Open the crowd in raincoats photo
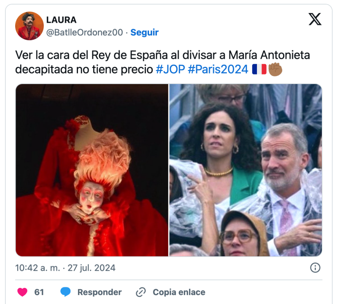340x304 pixels. click(246, 170)
